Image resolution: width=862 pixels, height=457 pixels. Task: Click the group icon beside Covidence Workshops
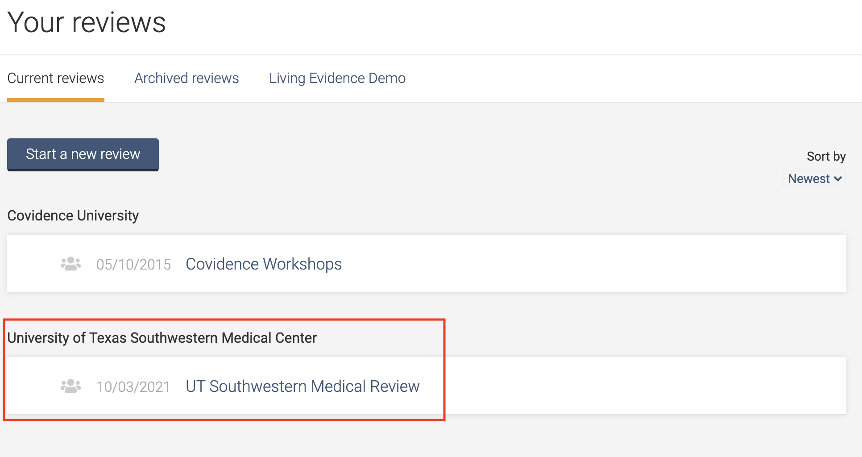point(70,264)
